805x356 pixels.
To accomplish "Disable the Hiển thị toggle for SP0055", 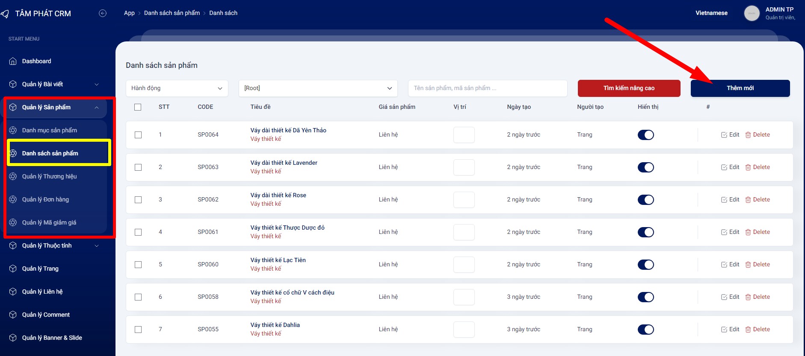I will [x=645, y=330].
